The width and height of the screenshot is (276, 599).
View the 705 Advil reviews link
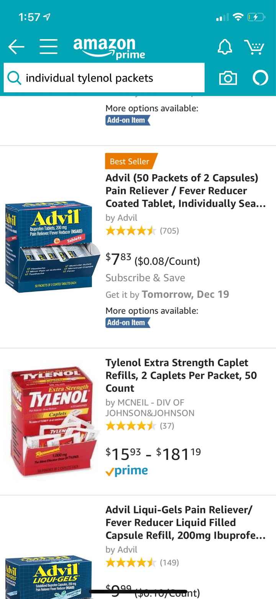tap(170, 231)
